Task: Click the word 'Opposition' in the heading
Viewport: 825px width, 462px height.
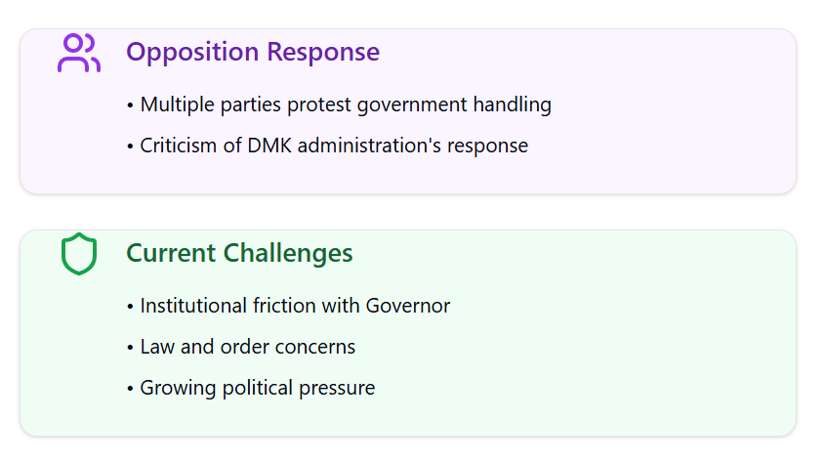Action: [192, 53]
